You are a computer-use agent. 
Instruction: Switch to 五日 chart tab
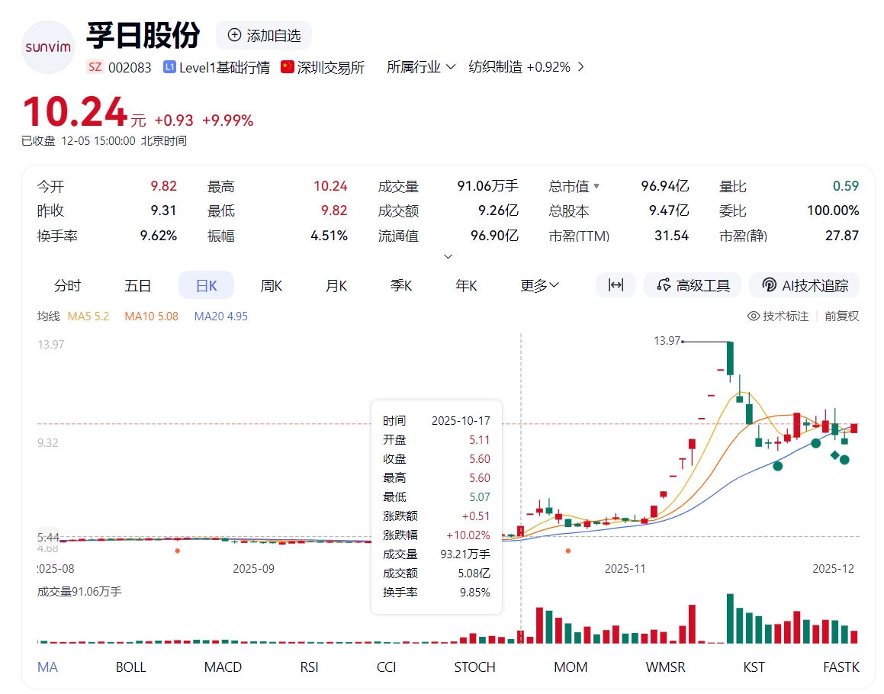click(137, 285)
